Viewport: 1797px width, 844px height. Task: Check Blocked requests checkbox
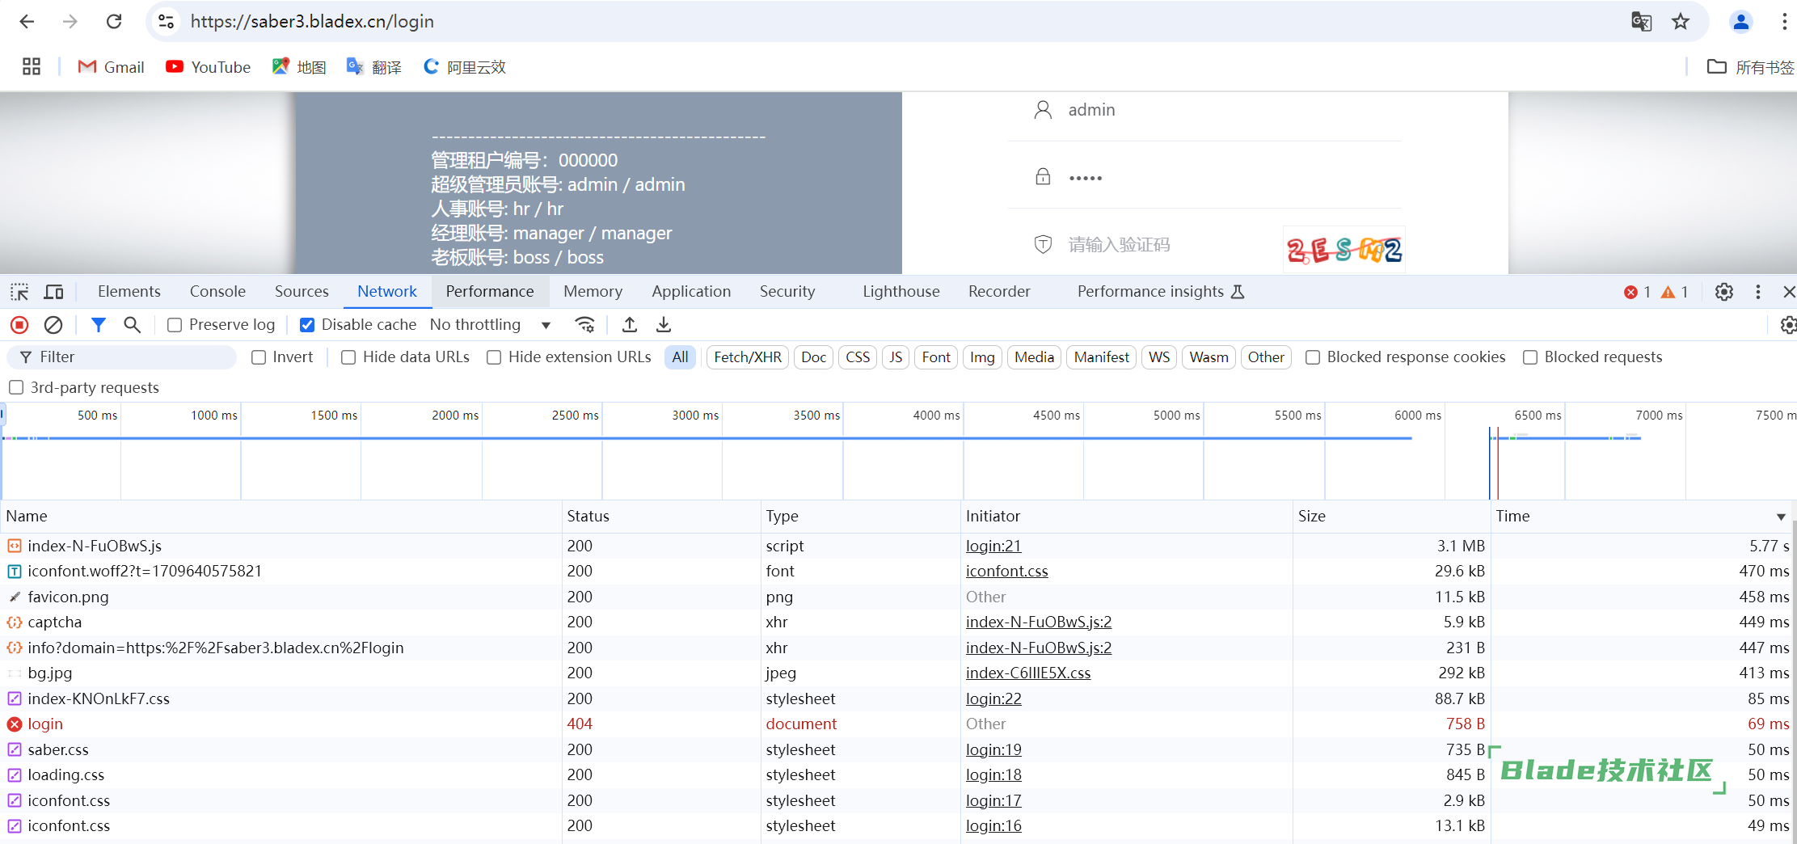tap(1530, 357)
